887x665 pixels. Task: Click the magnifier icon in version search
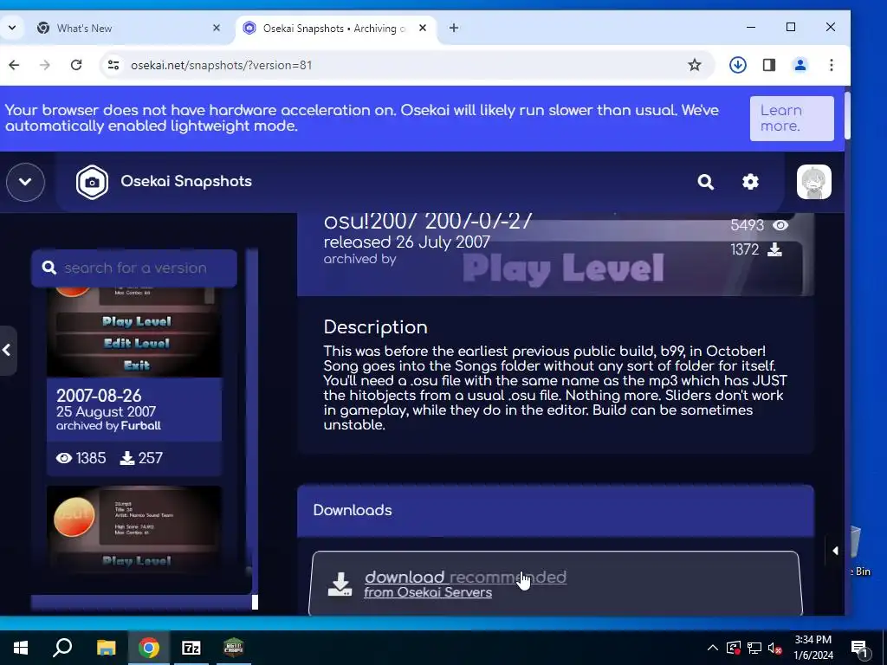49,268
